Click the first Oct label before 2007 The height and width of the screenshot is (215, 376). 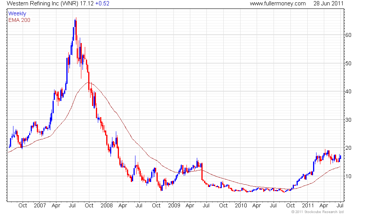(x=23, y=205)
